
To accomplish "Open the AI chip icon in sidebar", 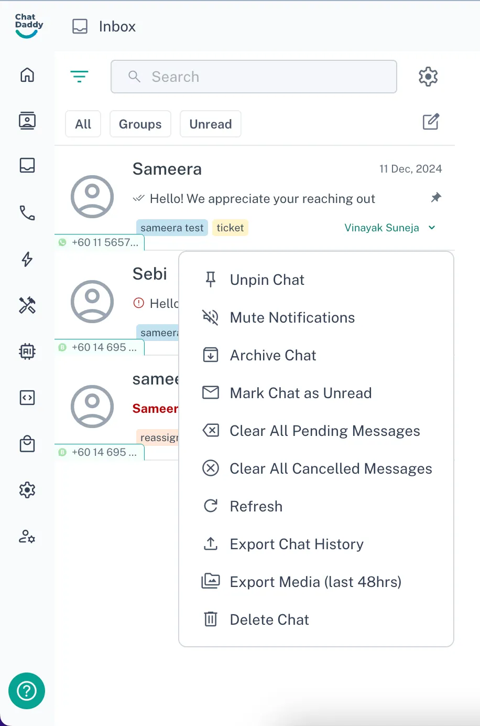I will click(x=27, y=351).
